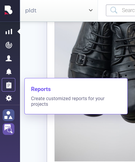Open the gear settings icon
This screenshot has height=162, width=135.
pyautogui.click(x=9, y=98)
